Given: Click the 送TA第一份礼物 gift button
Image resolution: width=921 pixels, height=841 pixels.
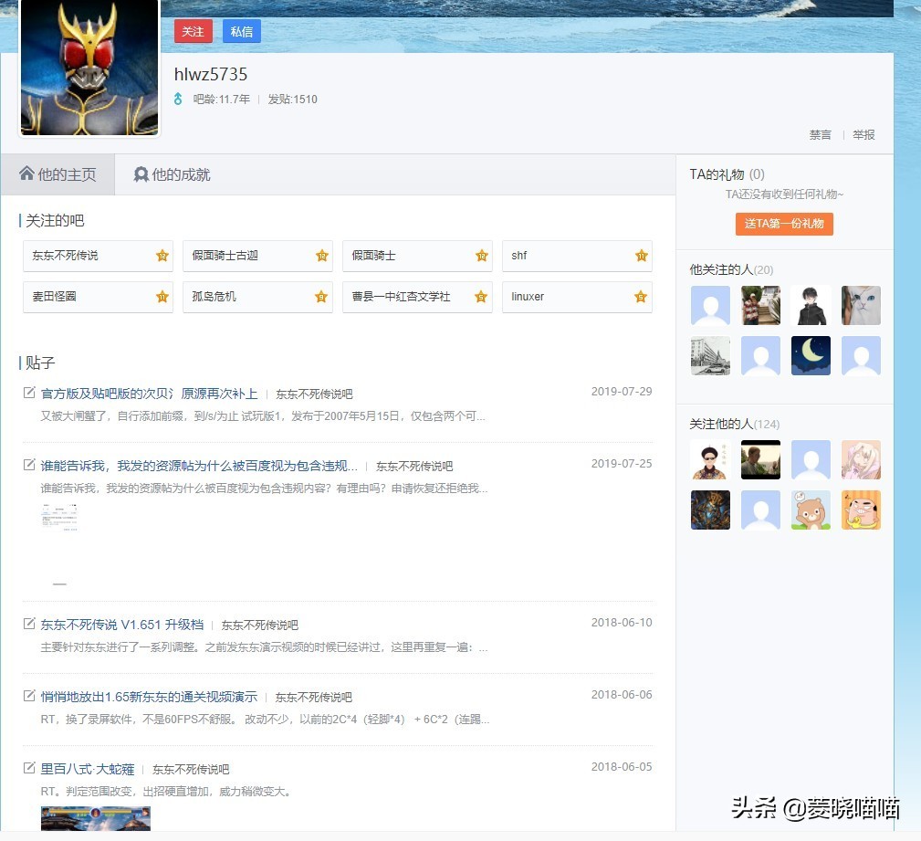Looking at the screenshot, I should click(x=784, y=223).
